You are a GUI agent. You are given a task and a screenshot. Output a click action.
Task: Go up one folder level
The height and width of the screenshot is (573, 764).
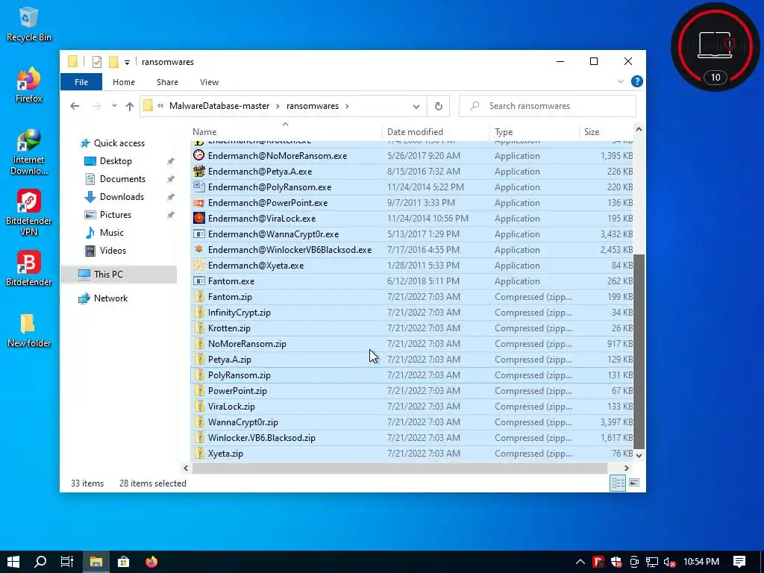(x=129, y=106)
